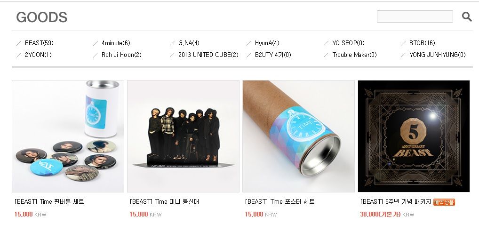Filter by Roh Ji Hoon(2)
The image size is (479, 232).
coord(121,55)
